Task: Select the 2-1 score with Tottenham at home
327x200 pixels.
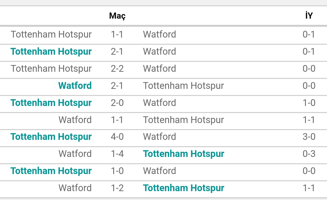Action: click(117, 52)
